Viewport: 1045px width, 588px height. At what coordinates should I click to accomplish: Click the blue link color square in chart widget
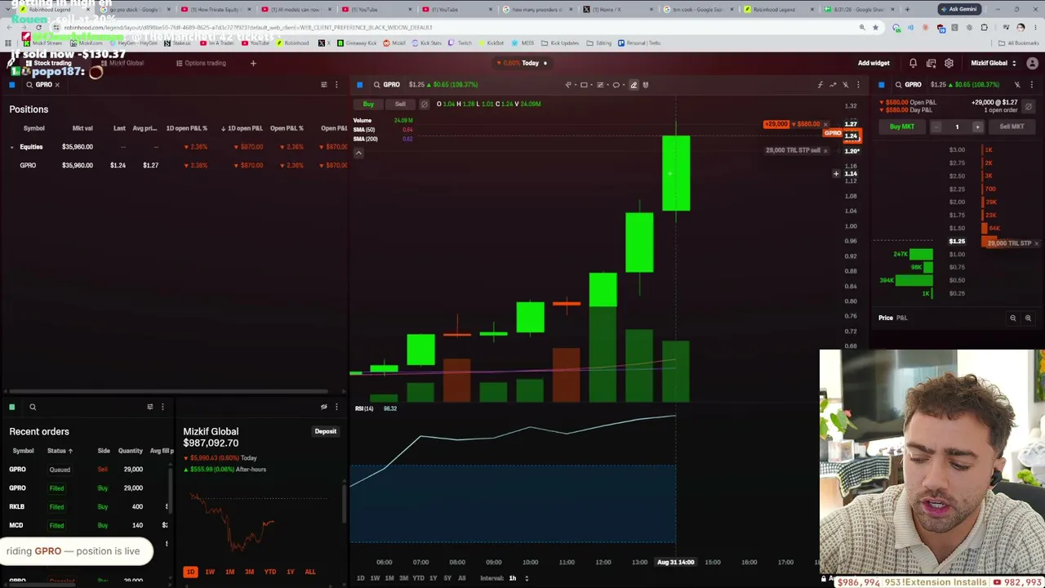359,84
